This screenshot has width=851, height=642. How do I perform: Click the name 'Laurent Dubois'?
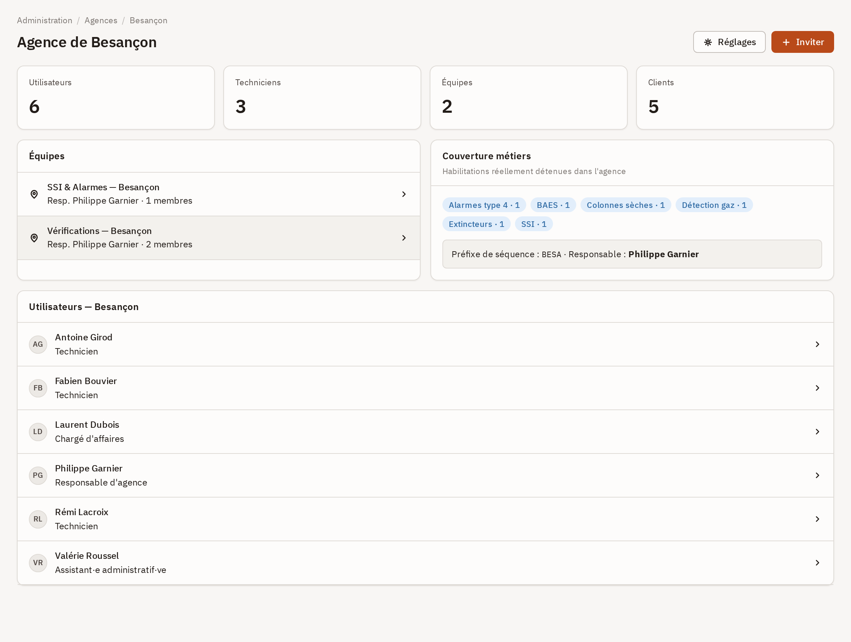point(87,425)
